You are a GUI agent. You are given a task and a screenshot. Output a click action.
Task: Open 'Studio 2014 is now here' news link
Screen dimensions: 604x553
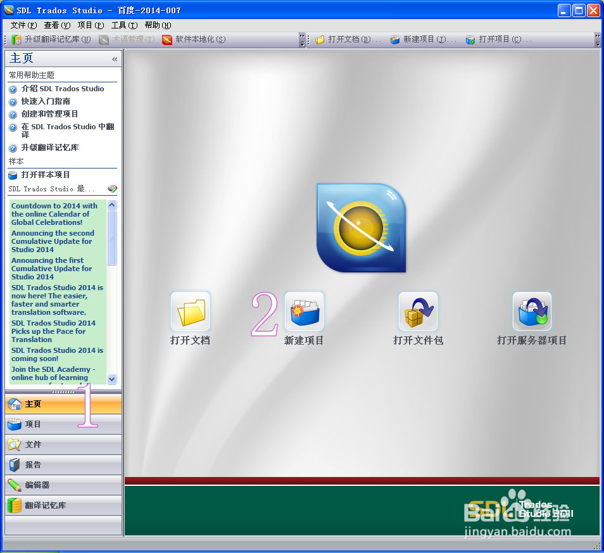click(58, 300)
